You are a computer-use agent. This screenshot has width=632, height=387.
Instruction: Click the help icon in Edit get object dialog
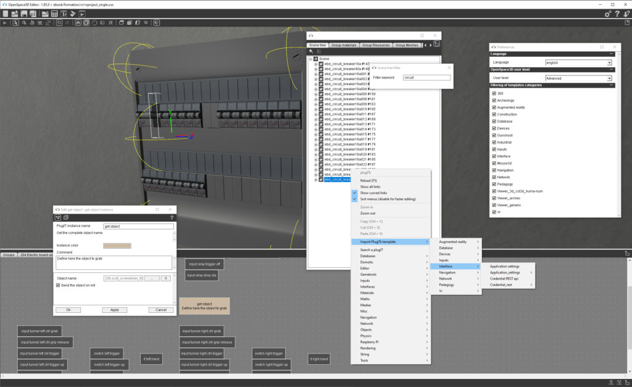pos(172,217)
